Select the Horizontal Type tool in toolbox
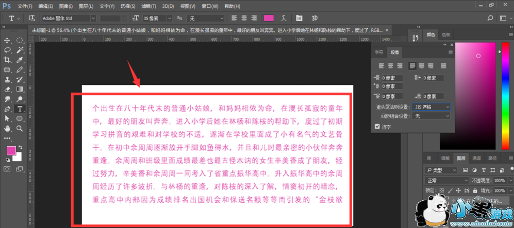This screenshot has height=228, width=514. pyautogui.click(x=19, y=109)
